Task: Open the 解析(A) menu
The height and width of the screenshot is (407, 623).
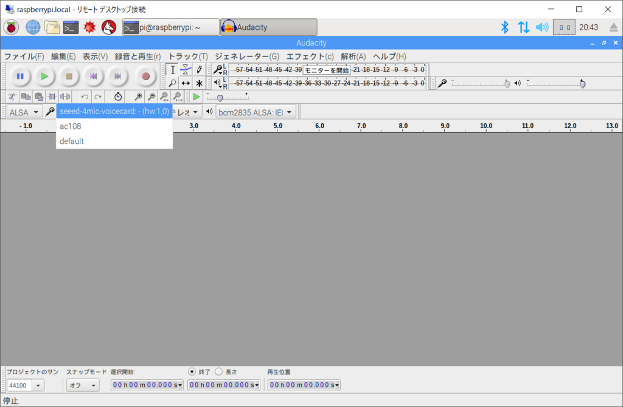Action: pyautogui.click(x=353, y=56)
